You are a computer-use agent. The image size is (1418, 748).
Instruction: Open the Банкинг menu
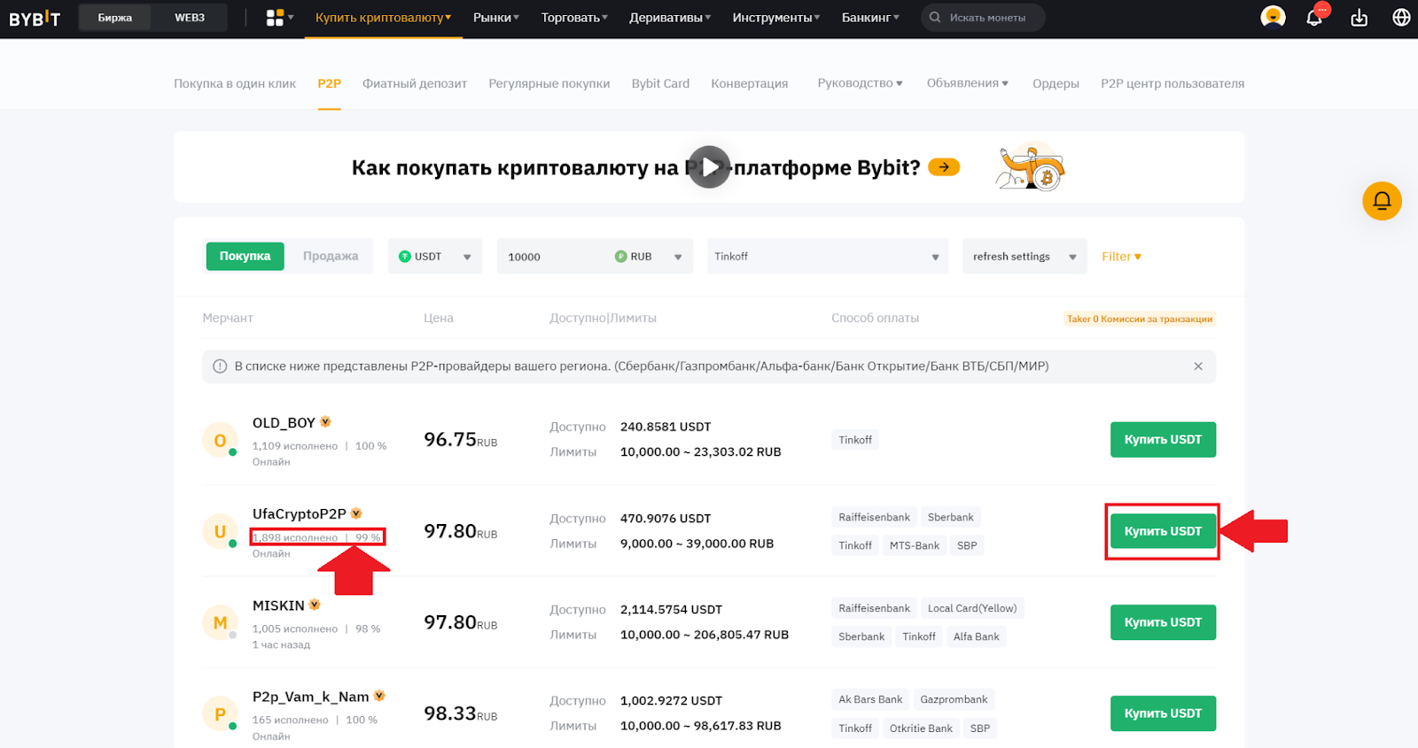click(870, 18)
